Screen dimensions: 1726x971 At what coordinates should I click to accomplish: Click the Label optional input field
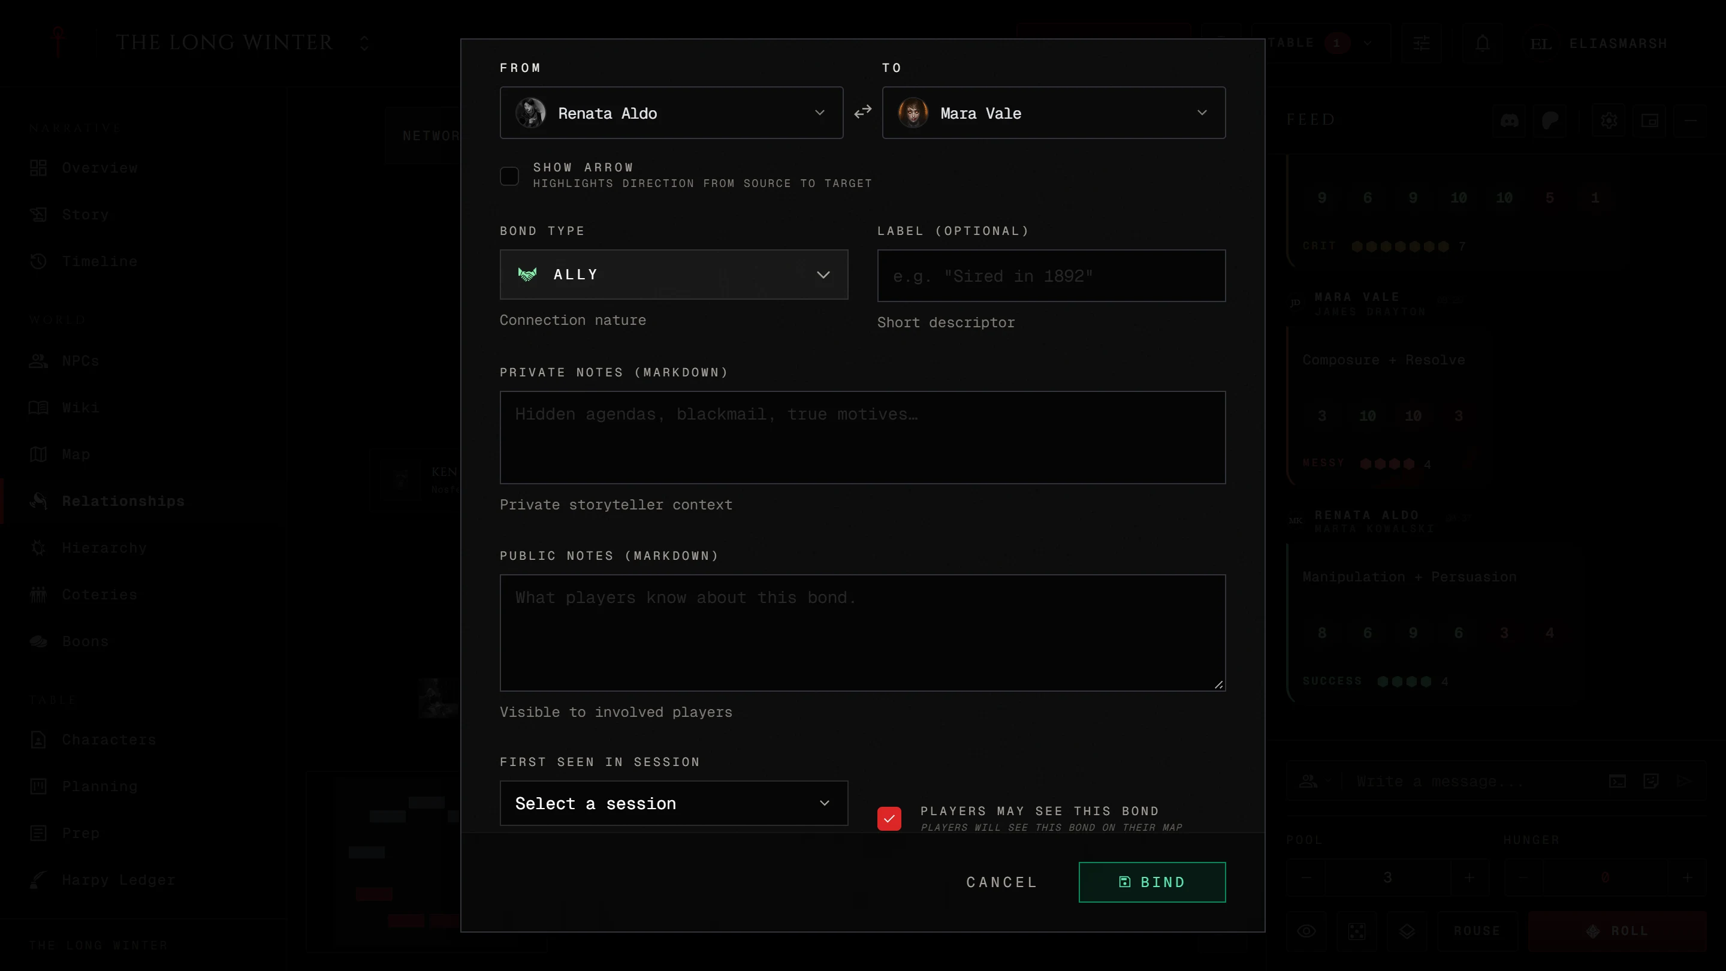click(1051, 276)
